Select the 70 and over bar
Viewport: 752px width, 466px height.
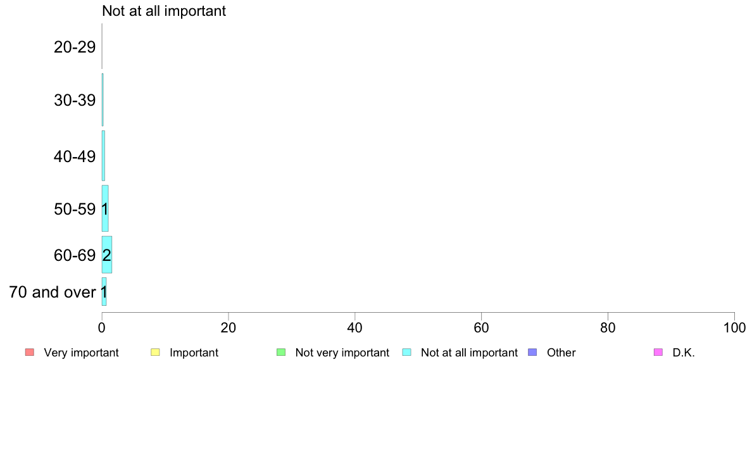tap(104, 292)
